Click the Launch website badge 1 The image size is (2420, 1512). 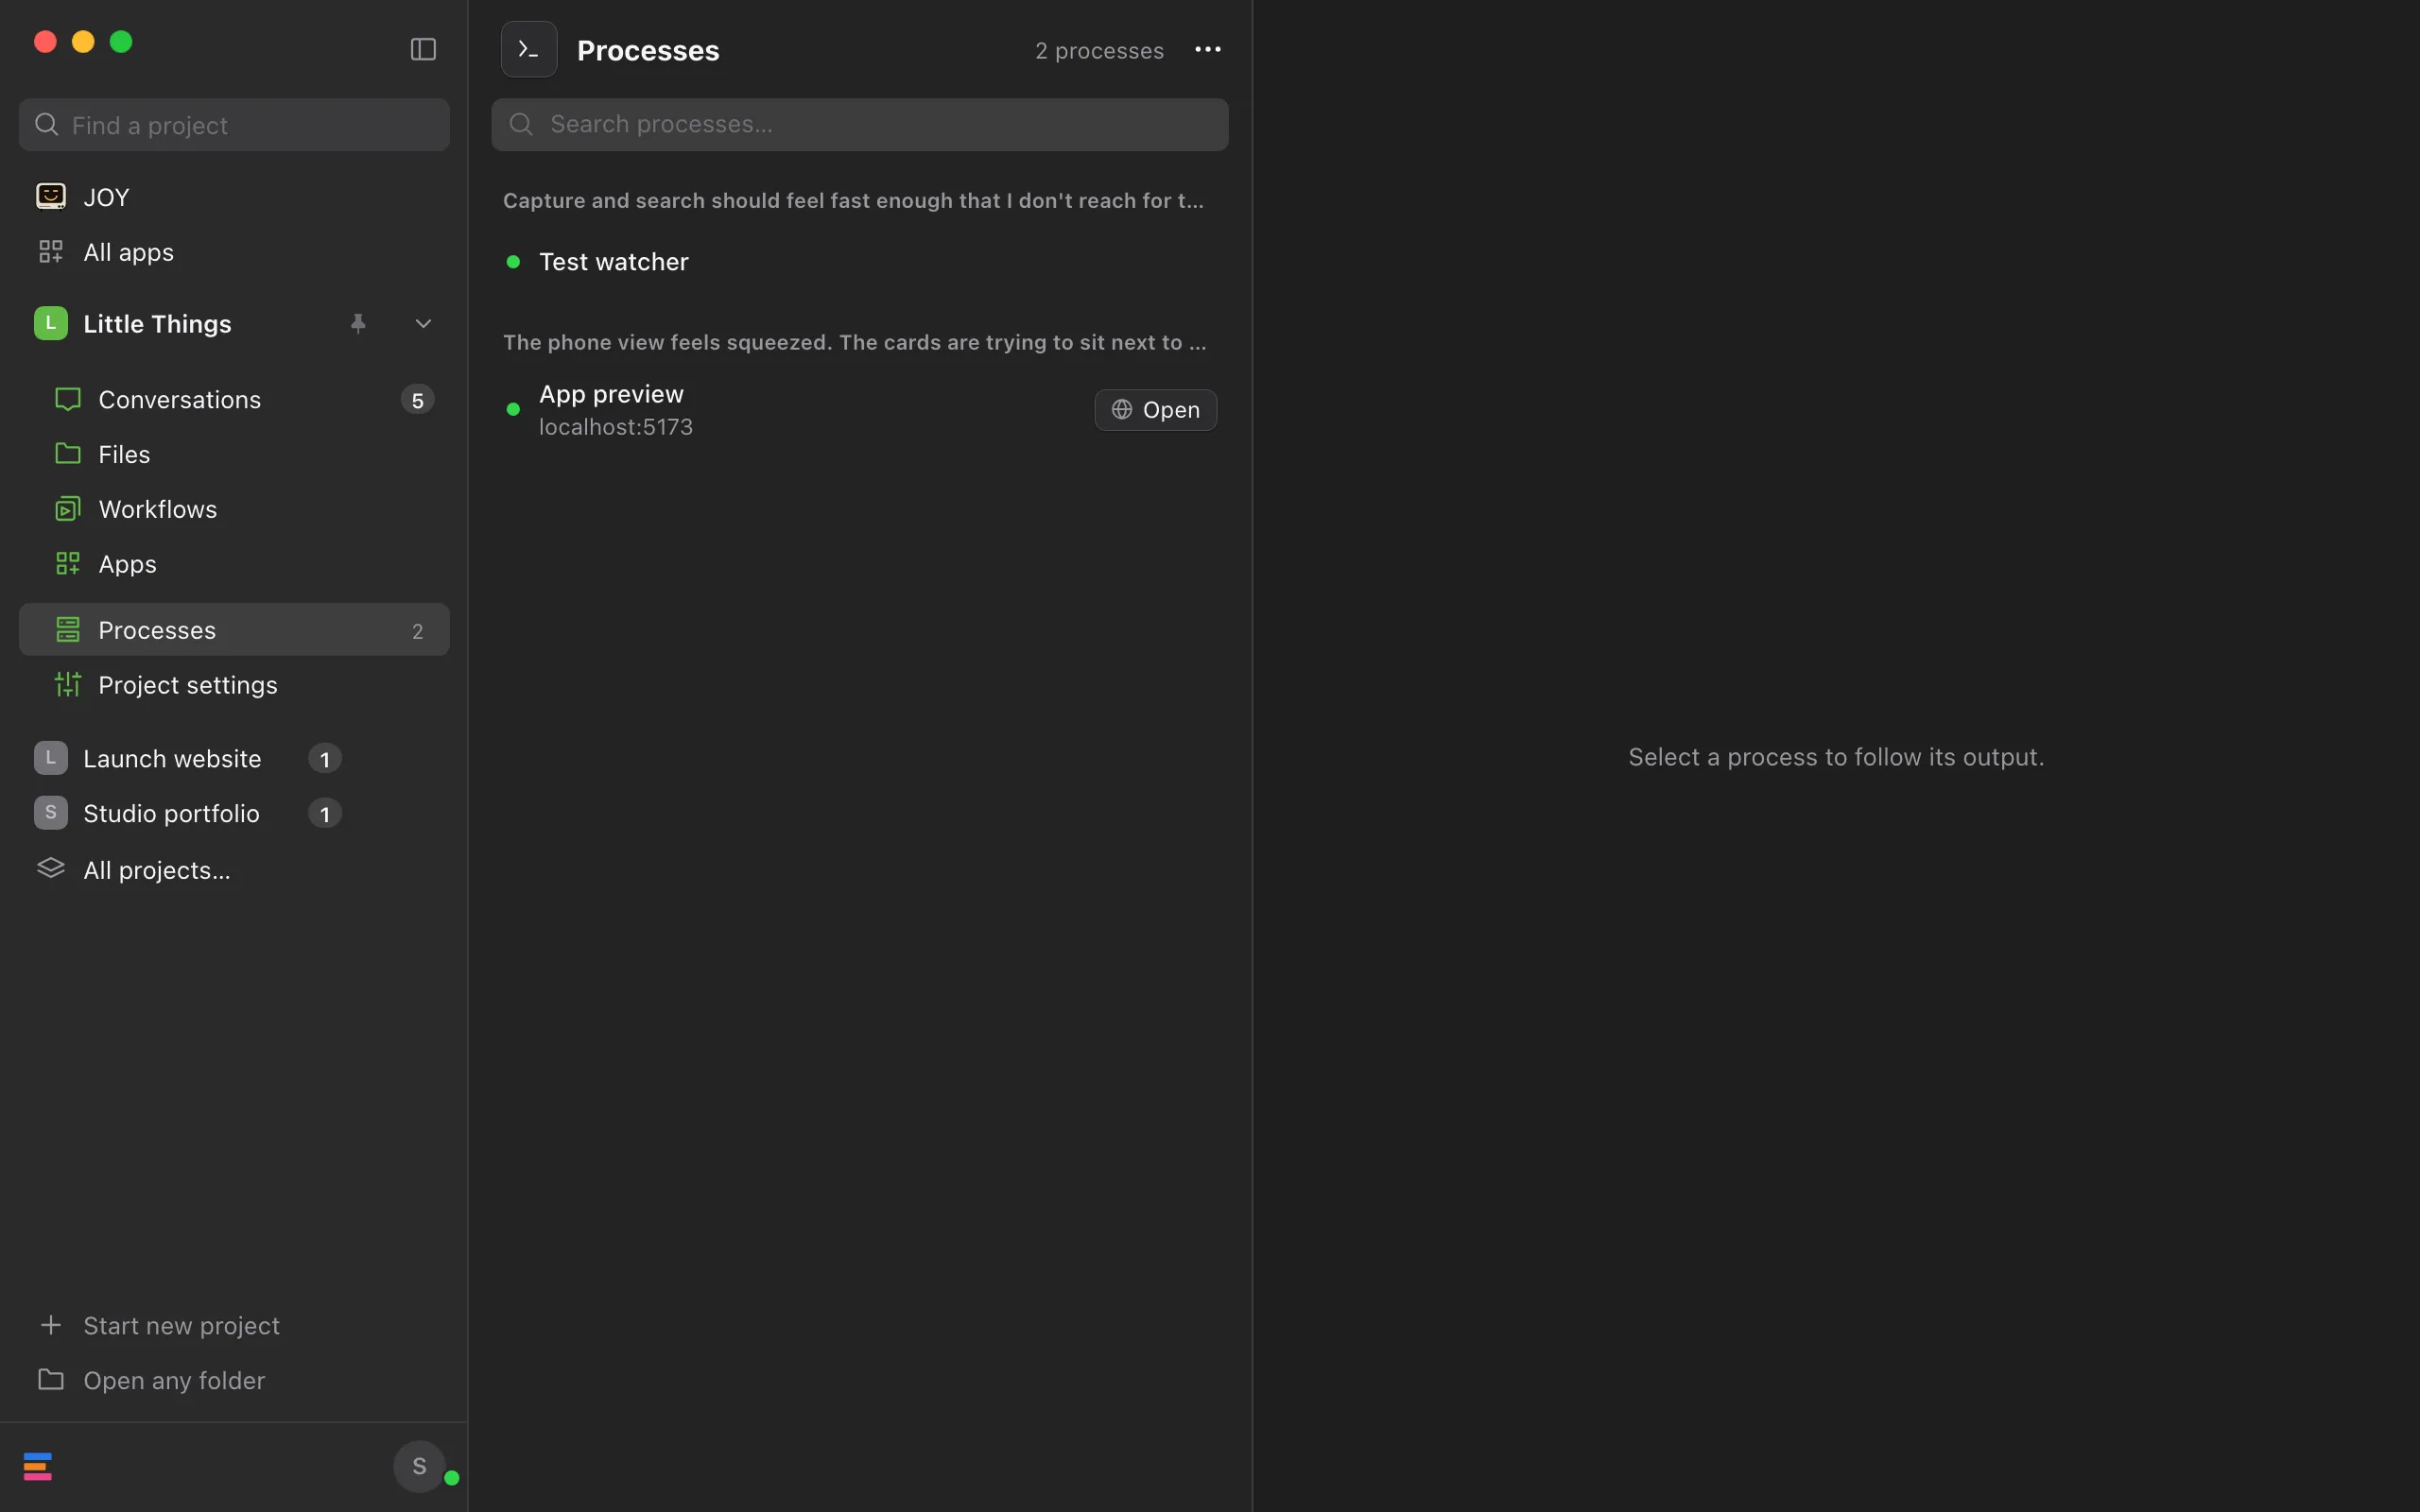(x=325, y=759)
